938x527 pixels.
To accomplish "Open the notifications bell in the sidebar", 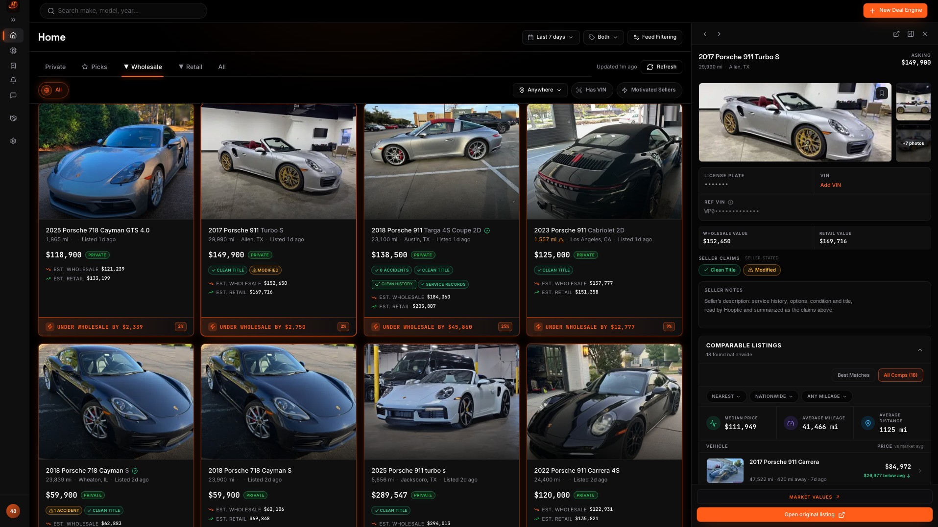I will pyautogui.click(x=13, y=80).
